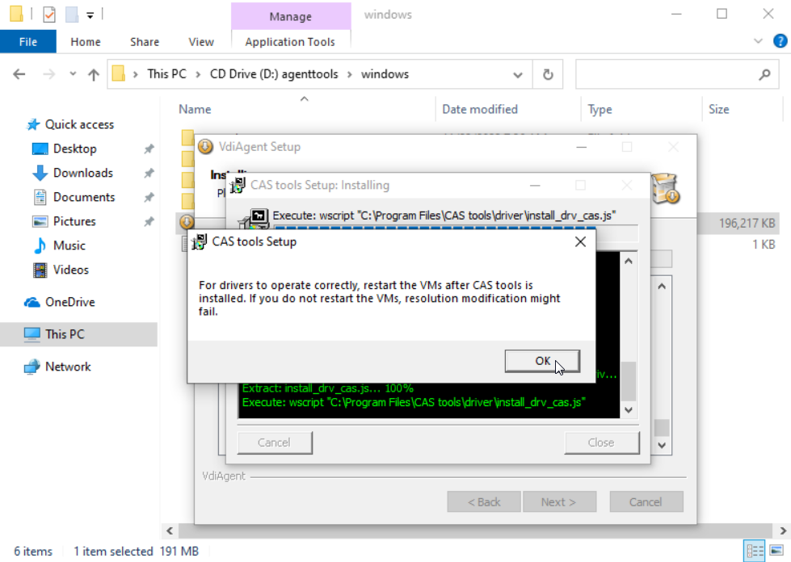Close the CAS tools Setup message dialog
Screen dimensions: 791x562
point(580,242)
